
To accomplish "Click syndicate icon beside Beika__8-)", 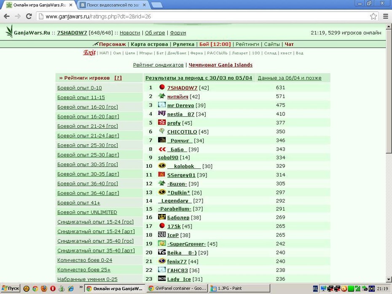I will coord(162,252).
